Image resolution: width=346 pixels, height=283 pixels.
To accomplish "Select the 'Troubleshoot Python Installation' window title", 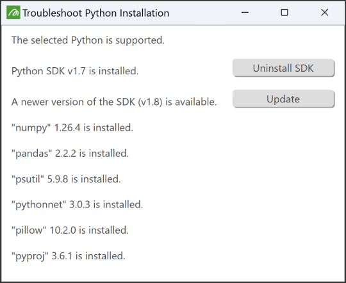I will click(x=95, y=13).
